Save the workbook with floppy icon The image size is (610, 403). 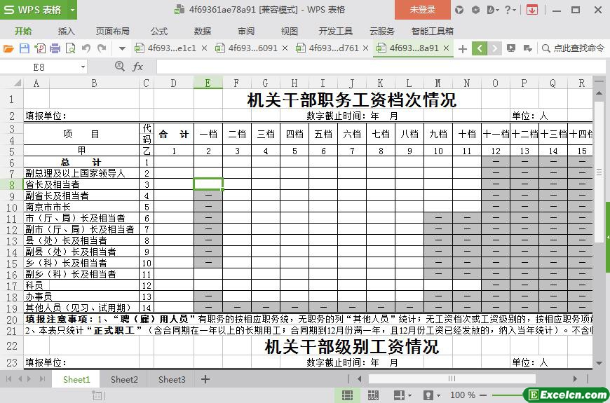coord(24,48)
